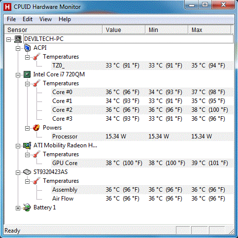Open the Help menu
The height and width of the screenshot is (238, 238).
click(65, 19)
